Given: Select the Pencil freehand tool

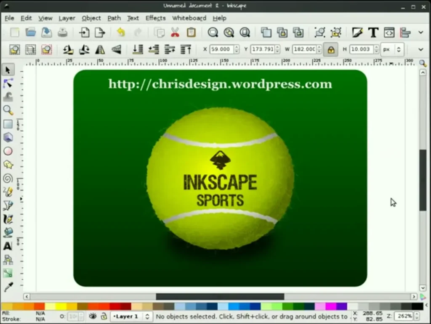Looking at the screenshot, I should 8,192.
